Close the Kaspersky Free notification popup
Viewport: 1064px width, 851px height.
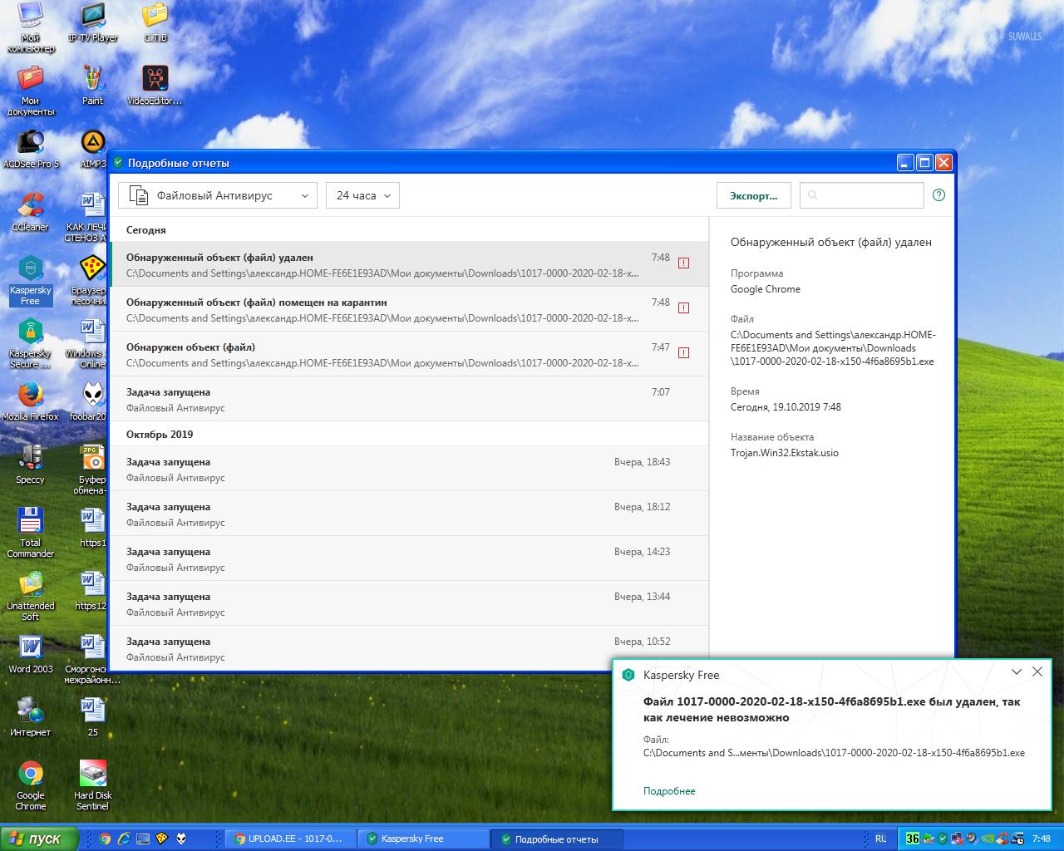pyautogui.click(x=1037, y=672)
